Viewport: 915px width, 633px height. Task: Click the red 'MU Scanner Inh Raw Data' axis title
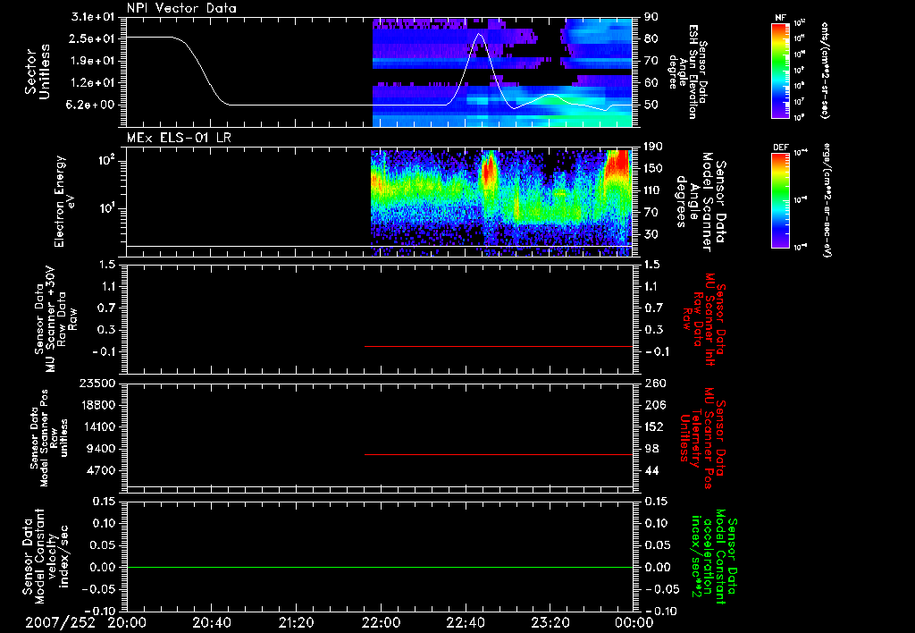(x=702, y=319)
